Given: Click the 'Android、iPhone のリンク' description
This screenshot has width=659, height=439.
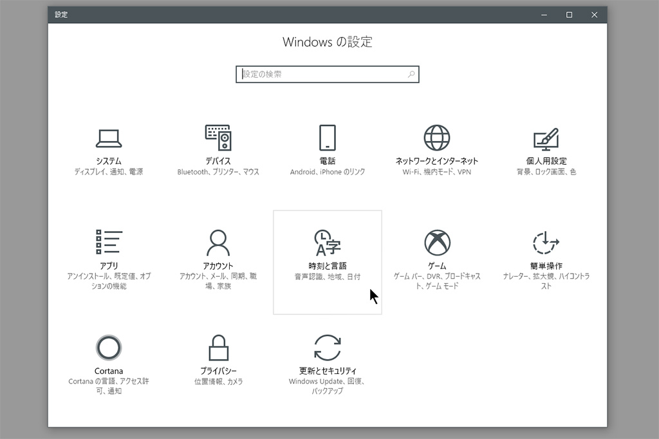Looking at the screenshot, I should [x=328, y=172].
